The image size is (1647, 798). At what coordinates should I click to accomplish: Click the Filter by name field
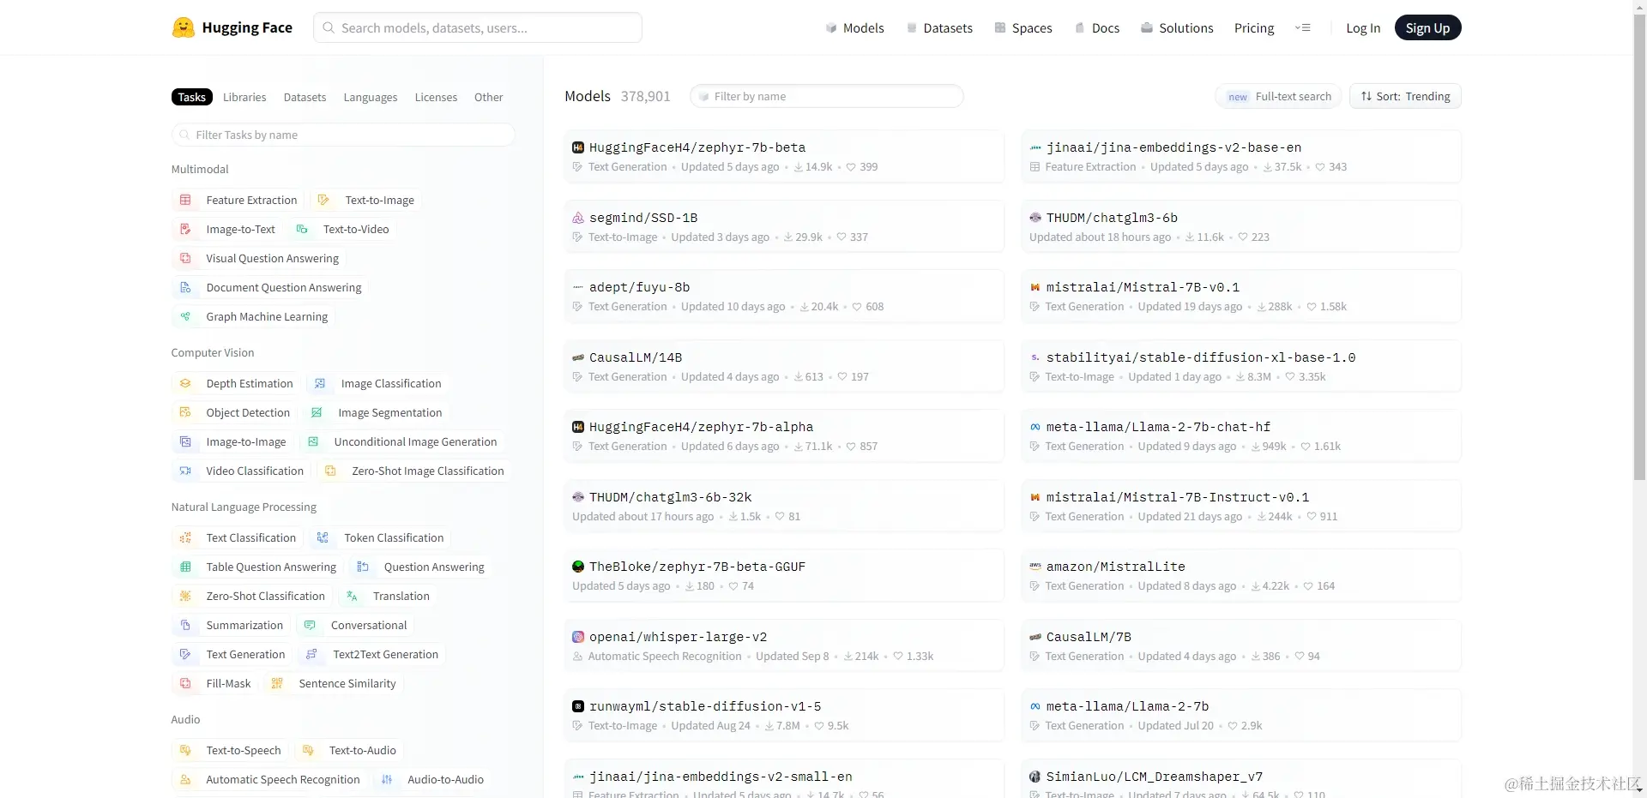coord(827,96)
